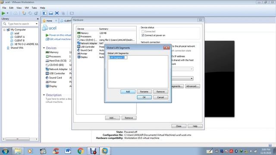Enter full screen mode from the toolbar
This screenshot has width=276, height=155.
[57, 13]
